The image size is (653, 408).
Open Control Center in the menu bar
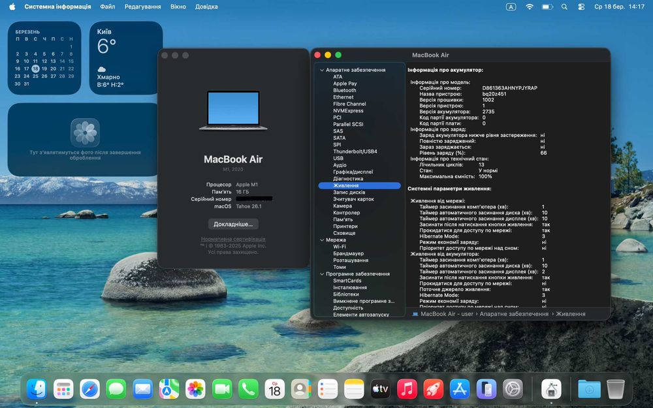pyautogui.click(x=581, y=7)
